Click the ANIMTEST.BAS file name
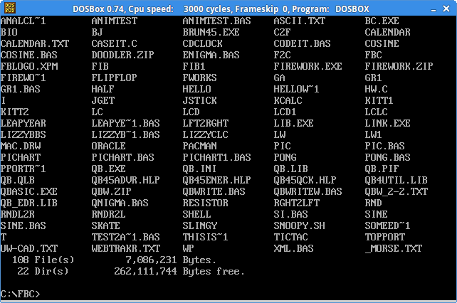Viewport: 457px width, 303px height. click(216, 21)
